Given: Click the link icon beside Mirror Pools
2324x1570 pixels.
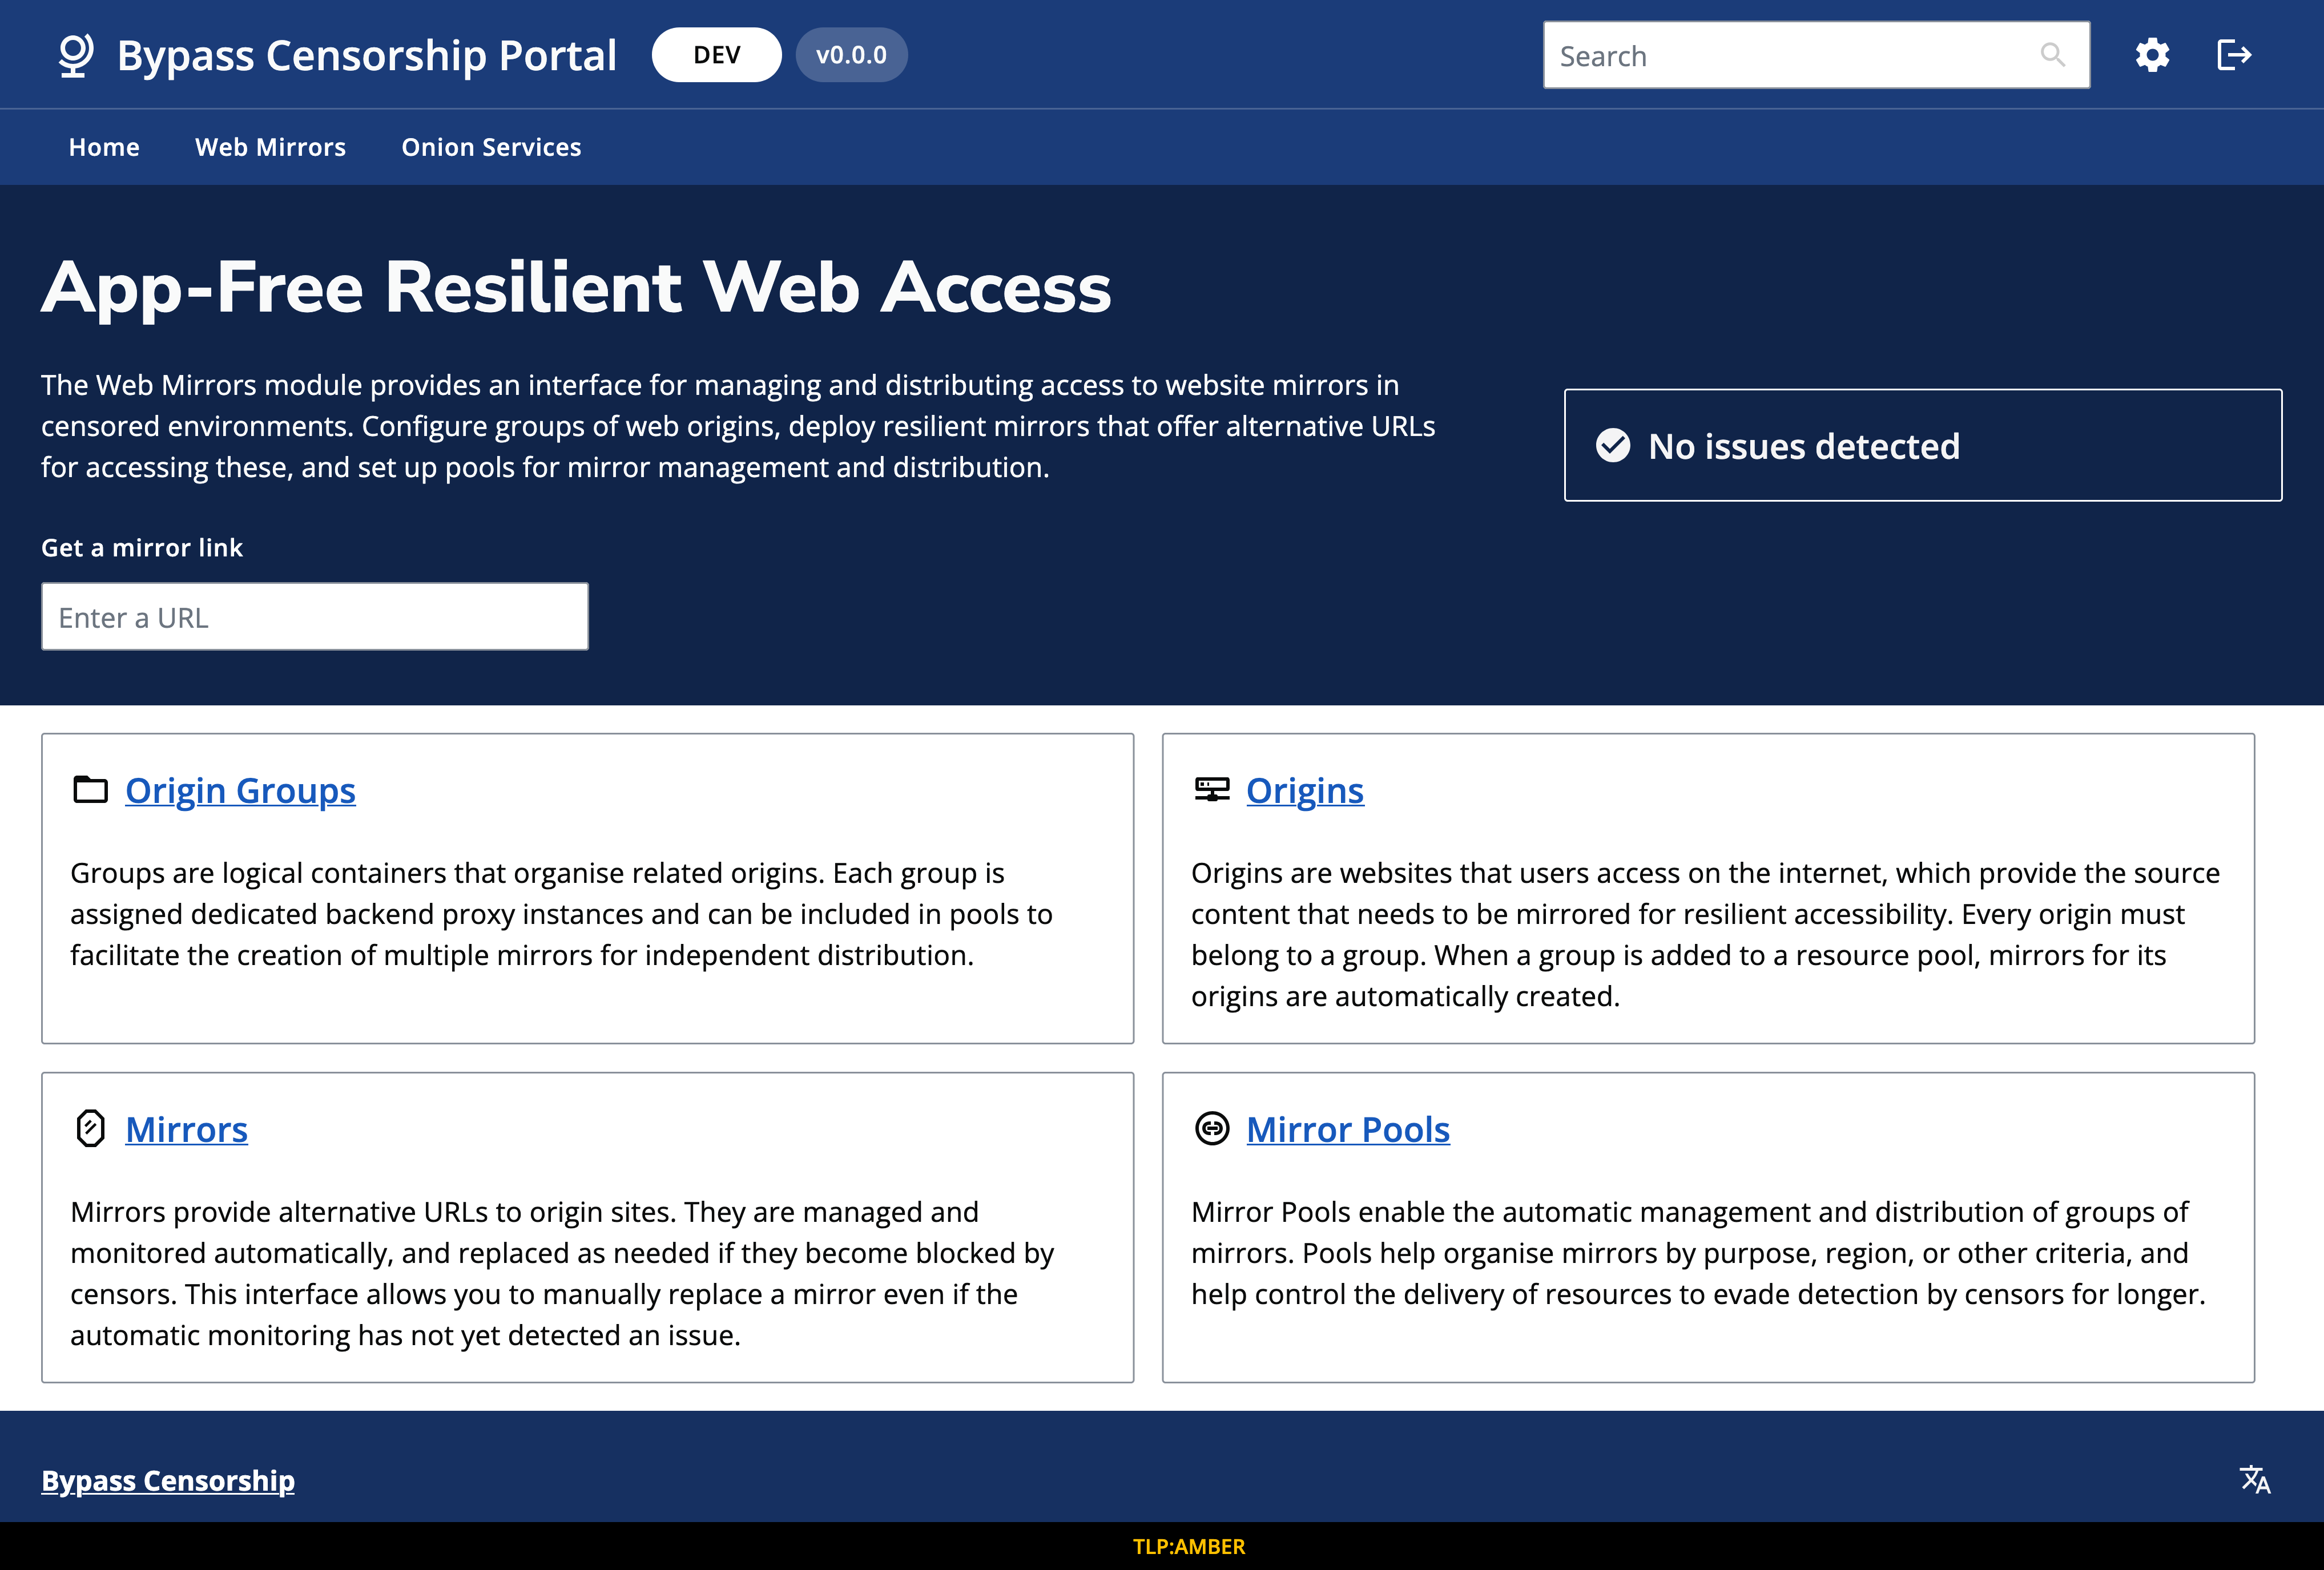Looking at the screenshot, I should click(1212, 1129).
